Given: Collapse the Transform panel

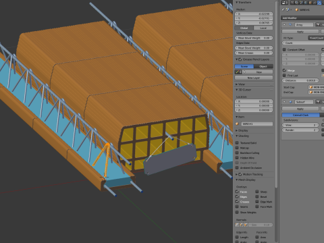Looking at the screenshot, I should click(237, 3).
